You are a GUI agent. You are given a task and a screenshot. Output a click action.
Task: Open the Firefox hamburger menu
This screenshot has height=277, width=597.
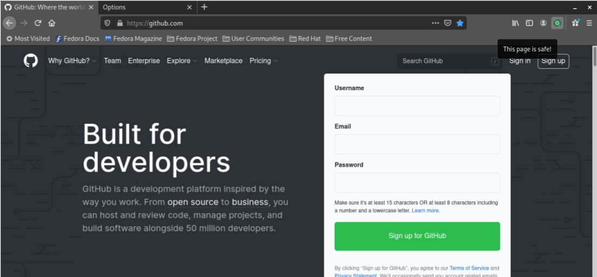[589, 23]
